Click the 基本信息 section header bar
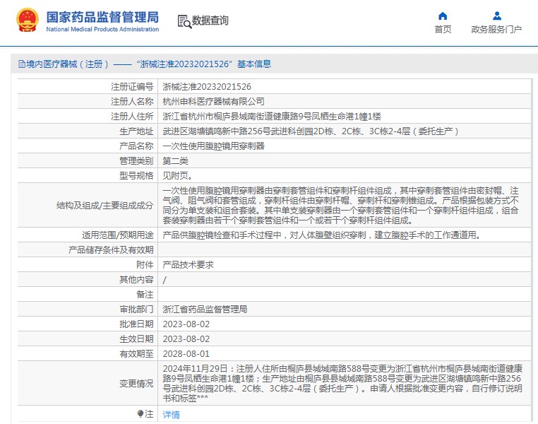Image resolution: width=538 pixels, height=424 pixels. pyautogui.click(x=268, y=64)
